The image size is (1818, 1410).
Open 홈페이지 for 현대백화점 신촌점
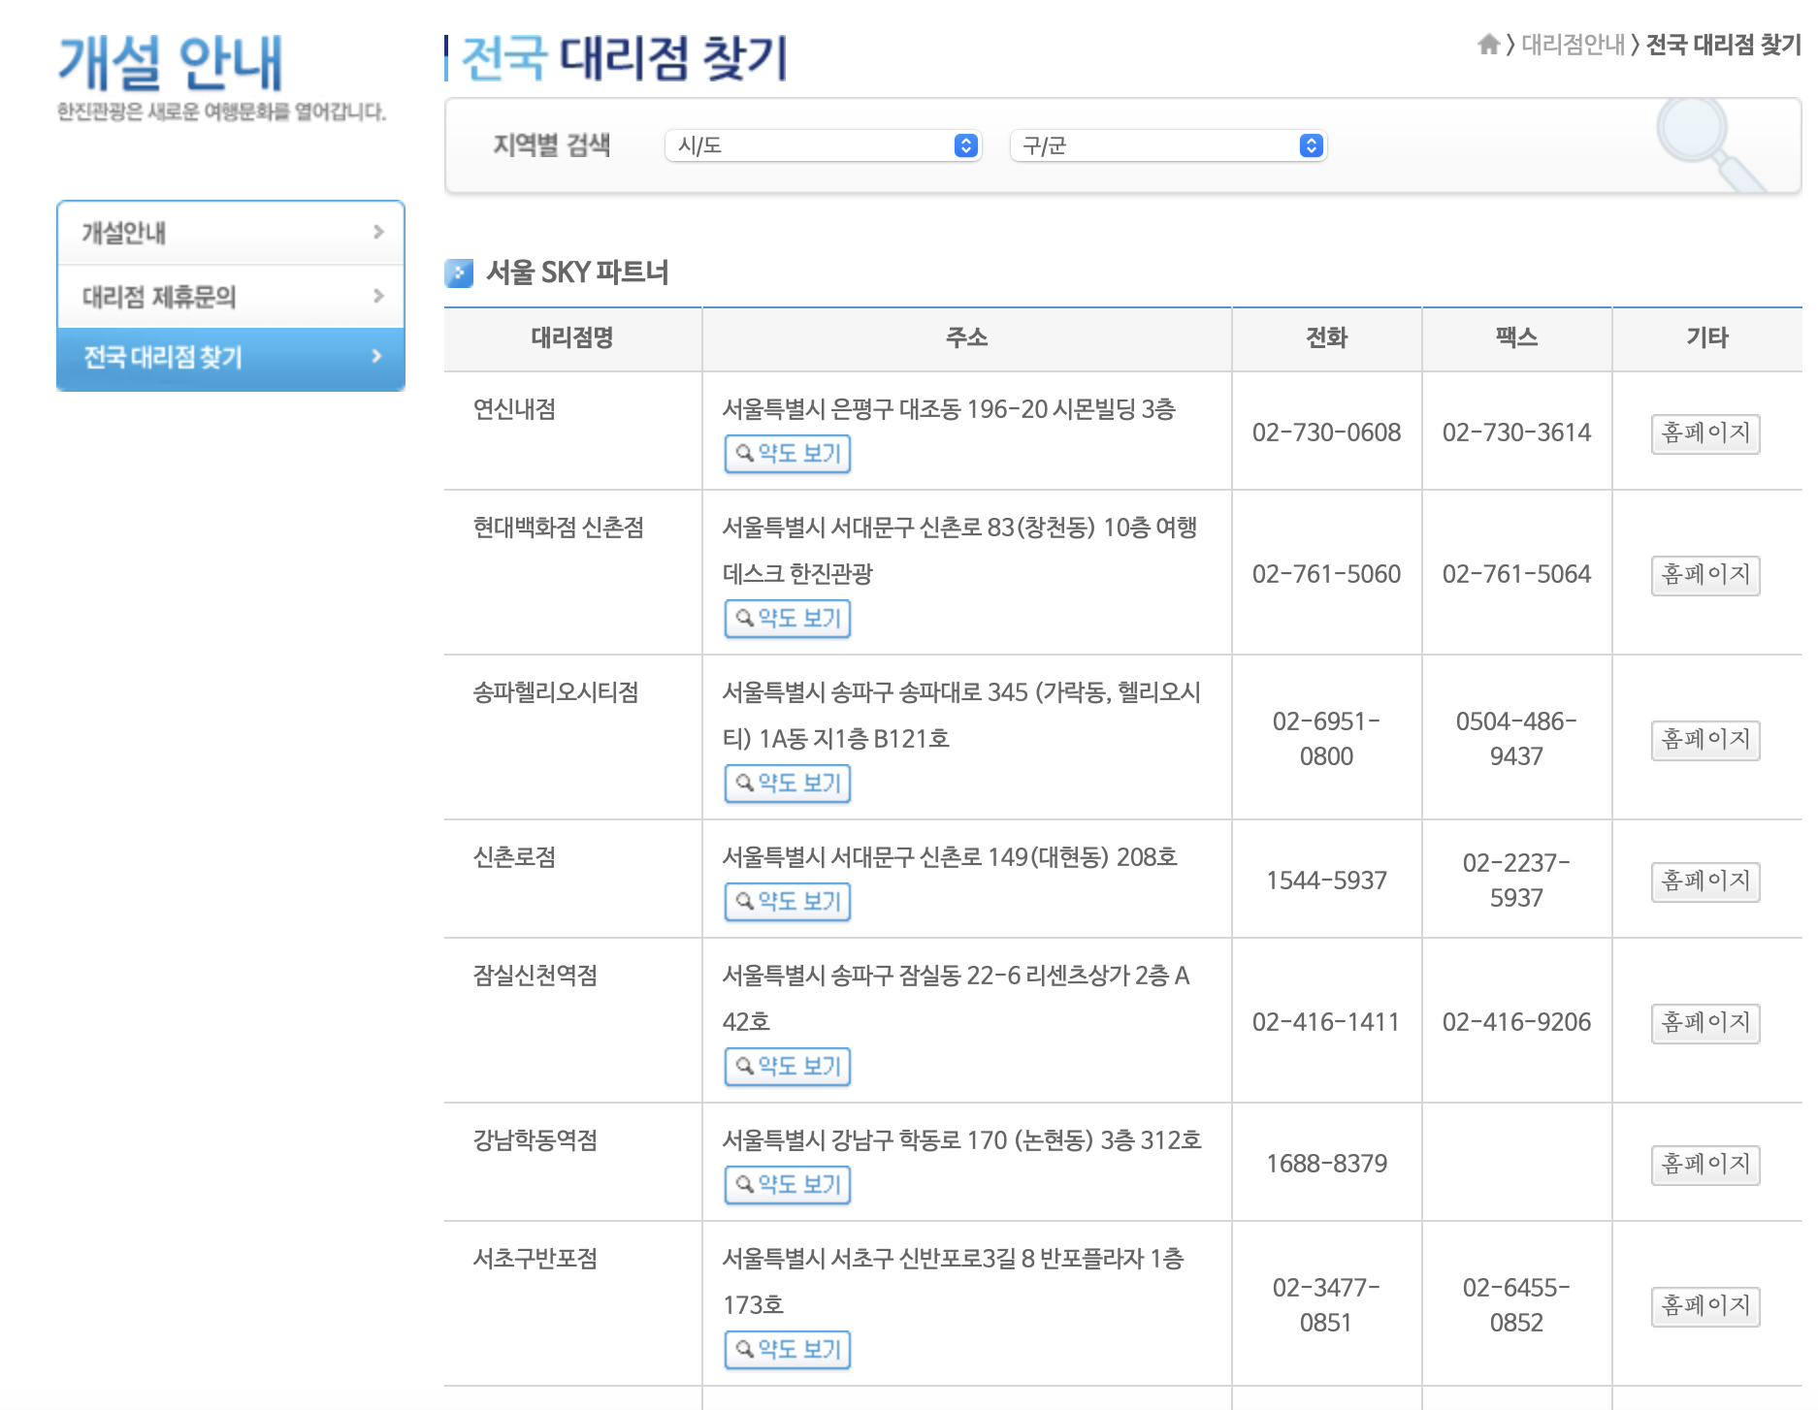pyautogui.click(x=1705, y=575)
